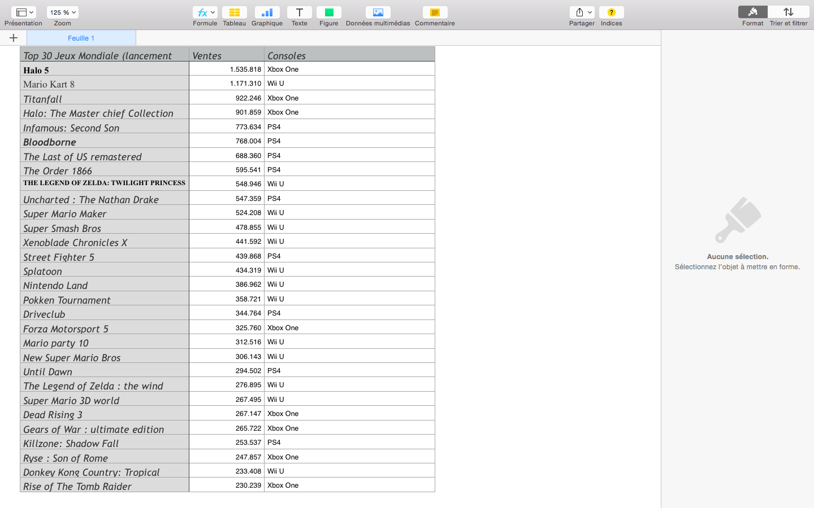The width and height of the screenshot is (814, 508).
Task: Select PS4 cell in Until Dawn row
Action: [x=349, y=370]
